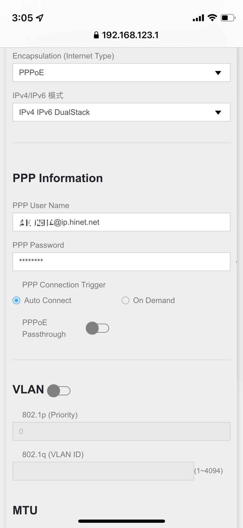Click the PPP User Name field
The image size is (243, 528).
[122, 222]
